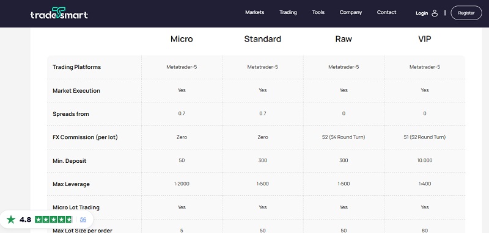
Task: Click the Market Execution row label
Action: pyautogui.click(x=76, y=91)
